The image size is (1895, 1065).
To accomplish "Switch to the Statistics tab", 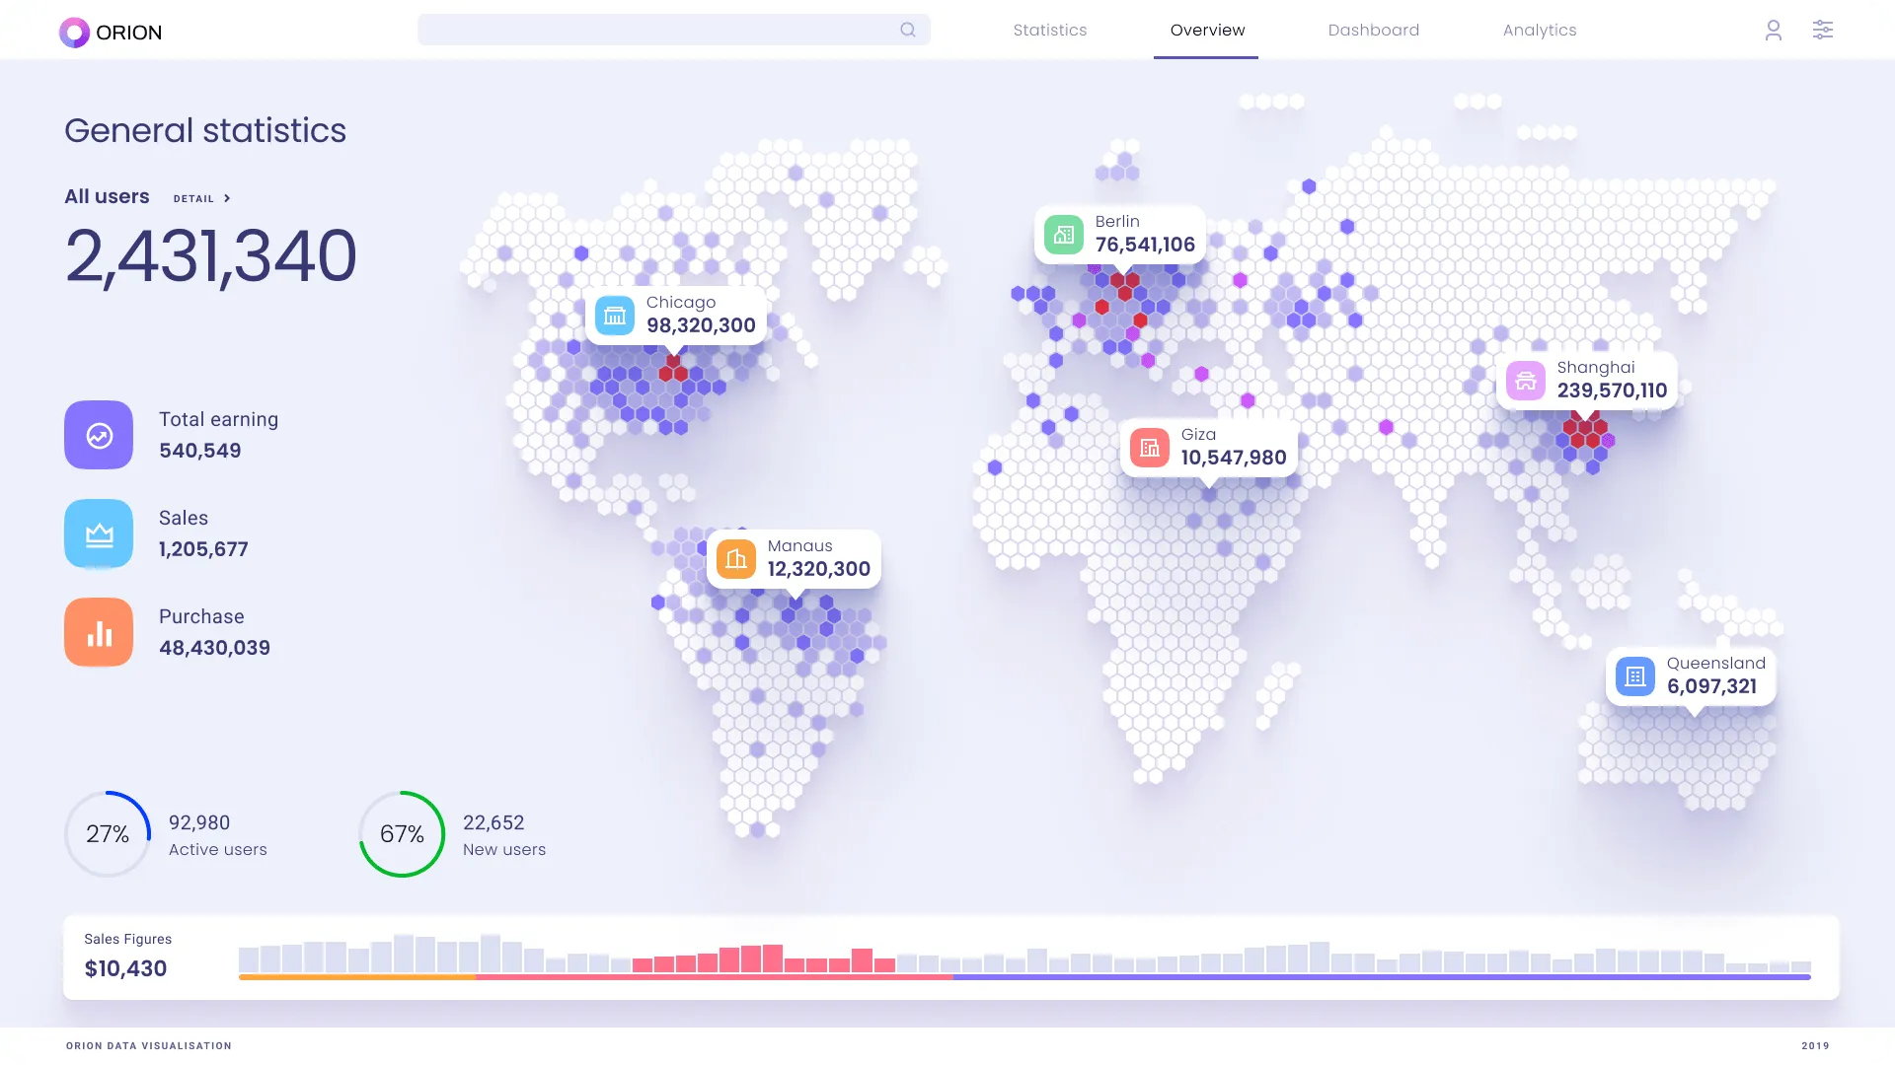I will click(1049, 31).
